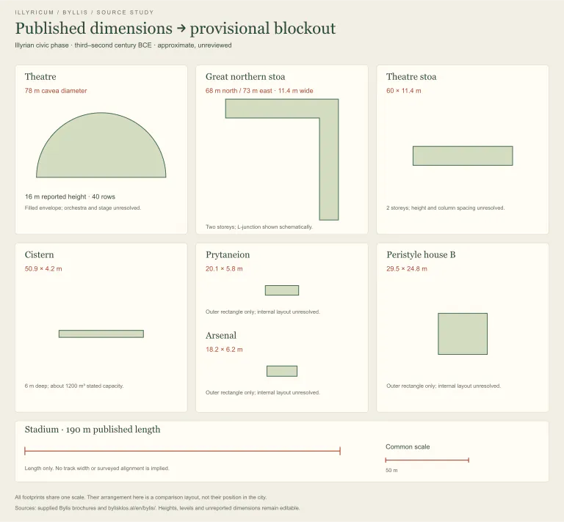Click the Stadium 190 m length bar
The image size is (564, 522).
pos(182,451)
